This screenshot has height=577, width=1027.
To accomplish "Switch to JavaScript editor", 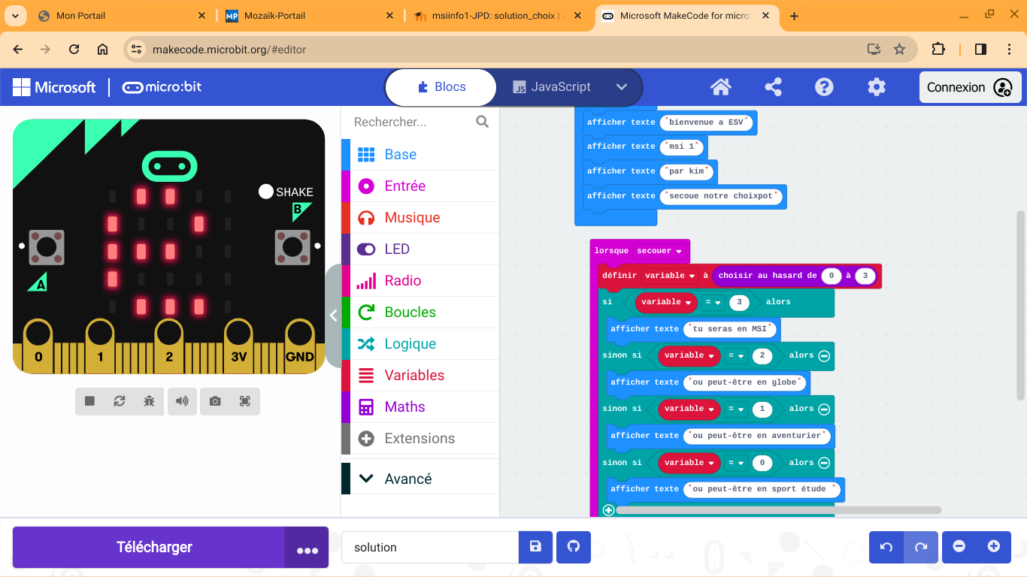I will 551,87.
